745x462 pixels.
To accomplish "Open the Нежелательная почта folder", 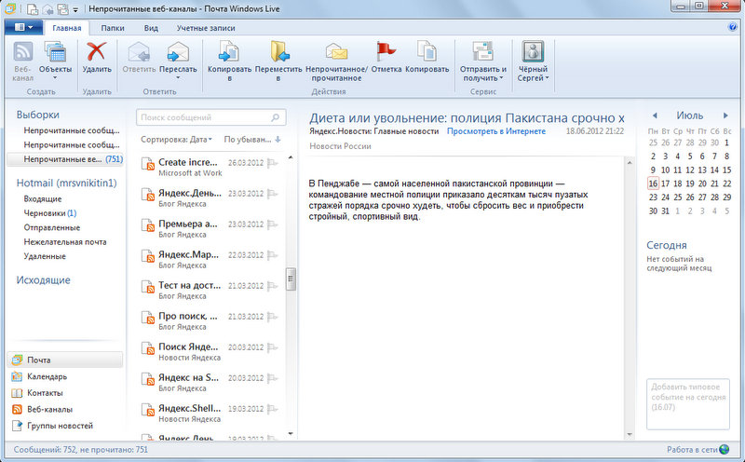I will pos(65,241).
